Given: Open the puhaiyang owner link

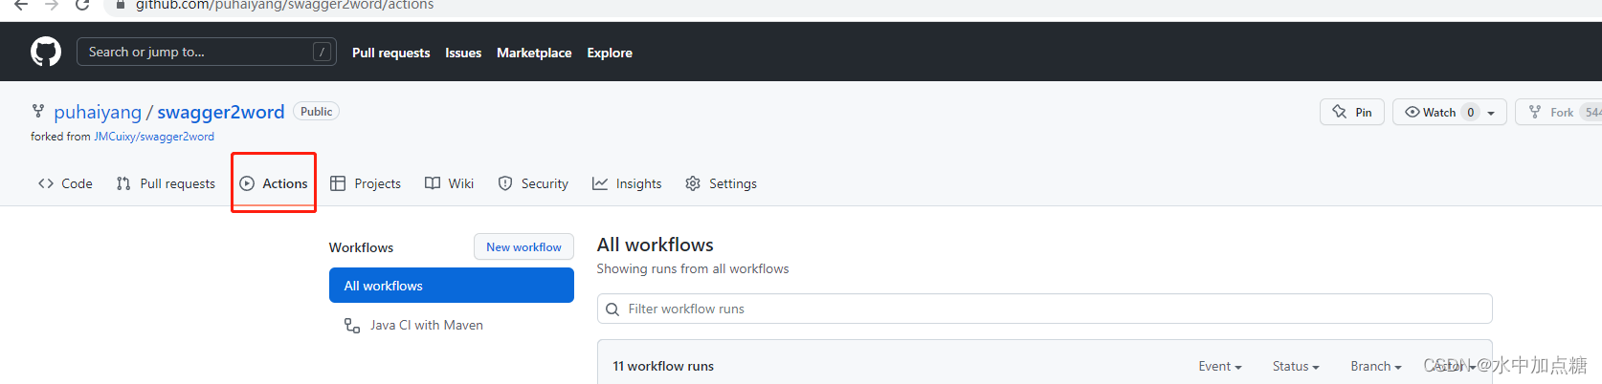Looking at the screenshot, I should (98, 112).
